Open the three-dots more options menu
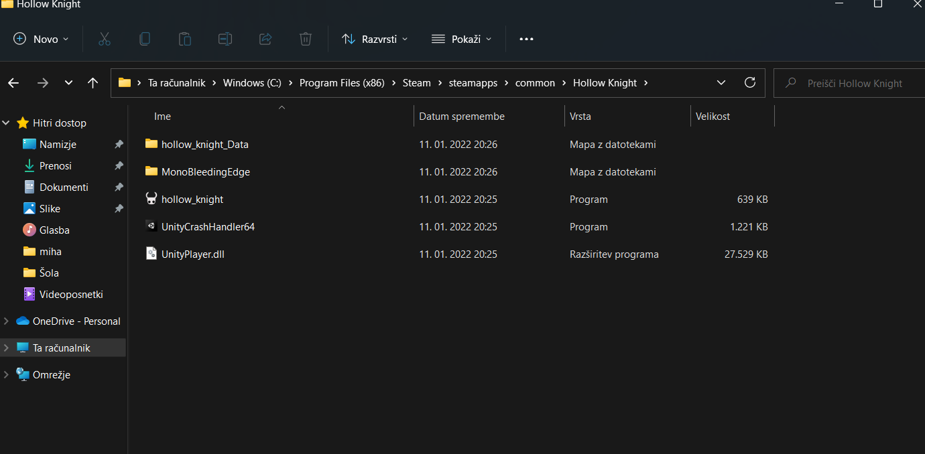The image size is (925, 454). 526,39
